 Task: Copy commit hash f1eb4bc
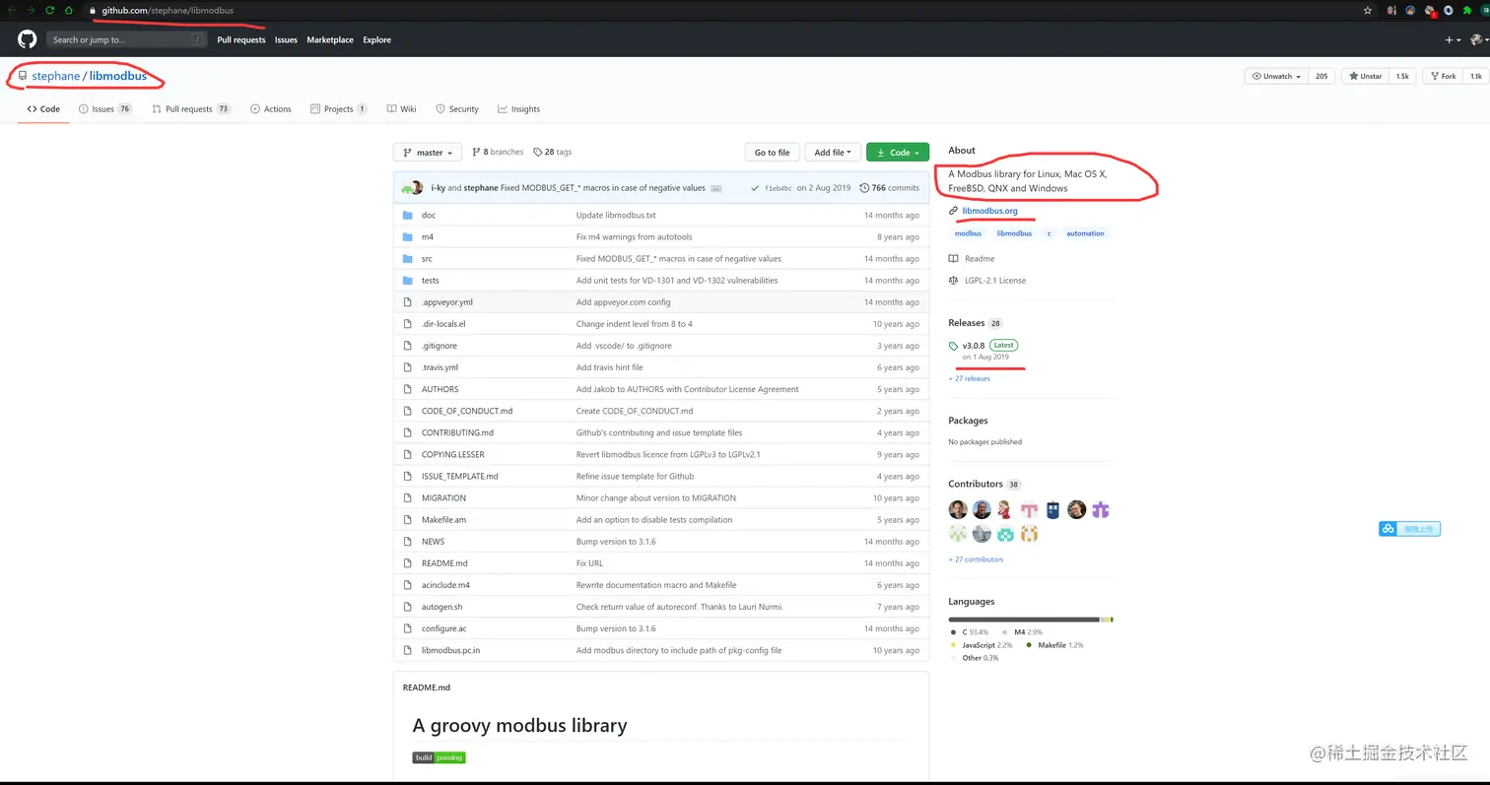pos(779,187)
